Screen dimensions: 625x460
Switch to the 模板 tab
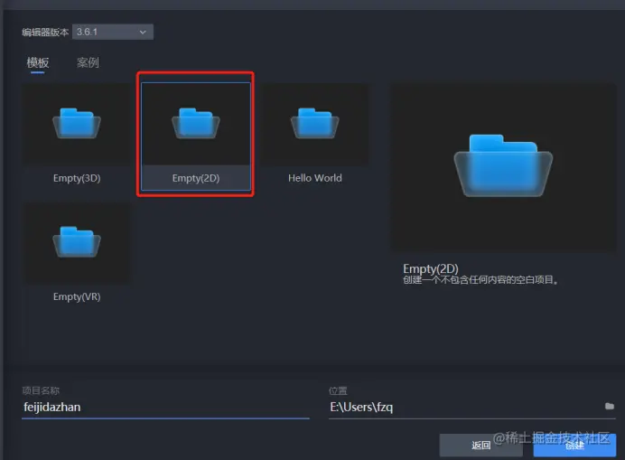38,62
